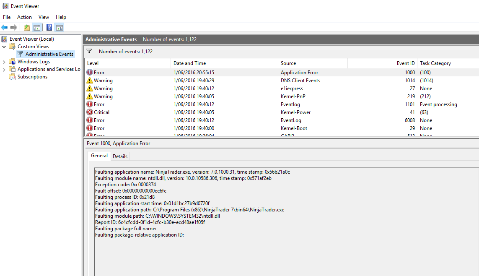Open the Action menu

pyautogui.click(x=24, y=17)
